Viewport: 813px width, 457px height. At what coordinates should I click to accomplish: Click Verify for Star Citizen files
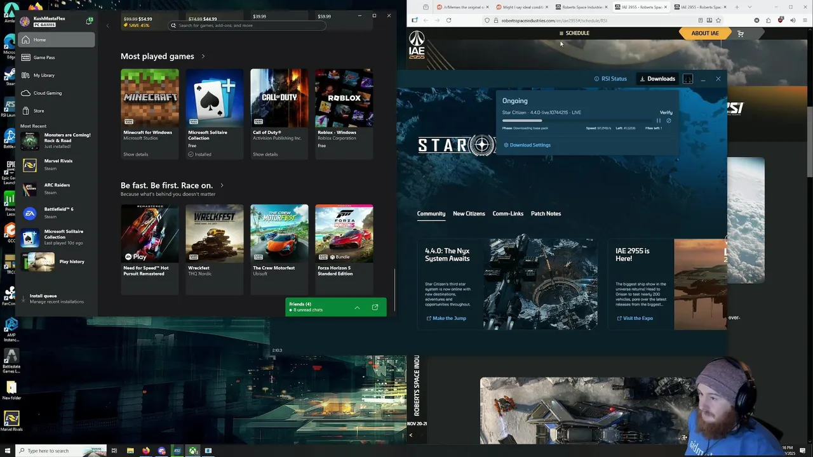pos(666,112)
